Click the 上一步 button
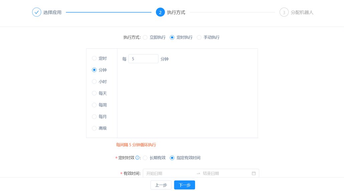Image resolution: width=344 pixels, height=191 pixels. pos(161,185)
